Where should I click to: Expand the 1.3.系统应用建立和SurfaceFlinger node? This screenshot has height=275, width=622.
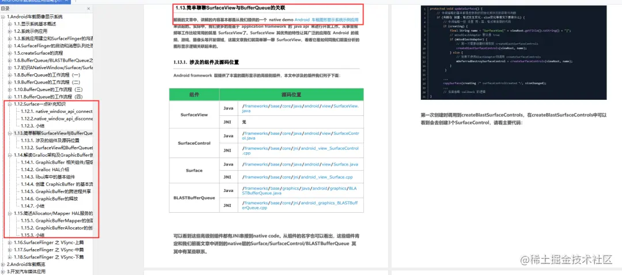coord(10,39)
